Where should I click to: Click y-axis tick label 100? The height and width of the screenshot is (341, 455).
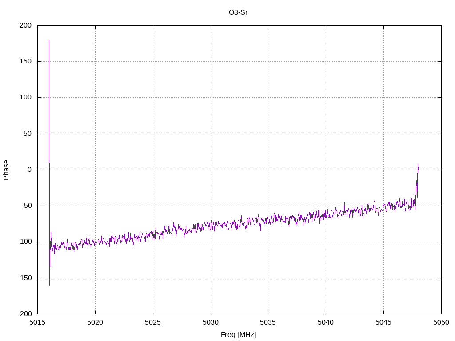coord(25,97)
